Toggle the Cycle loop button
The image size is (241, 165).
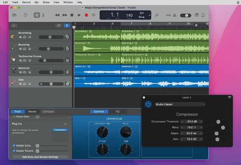tap(93, 15)
